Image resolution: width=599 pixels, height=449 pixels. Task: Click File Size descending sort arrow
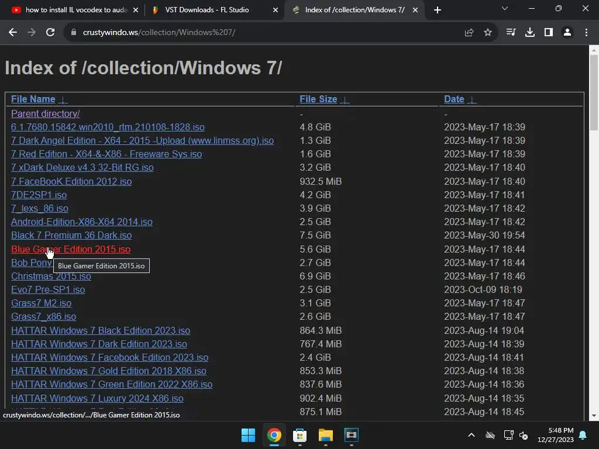tap(345, 100)
